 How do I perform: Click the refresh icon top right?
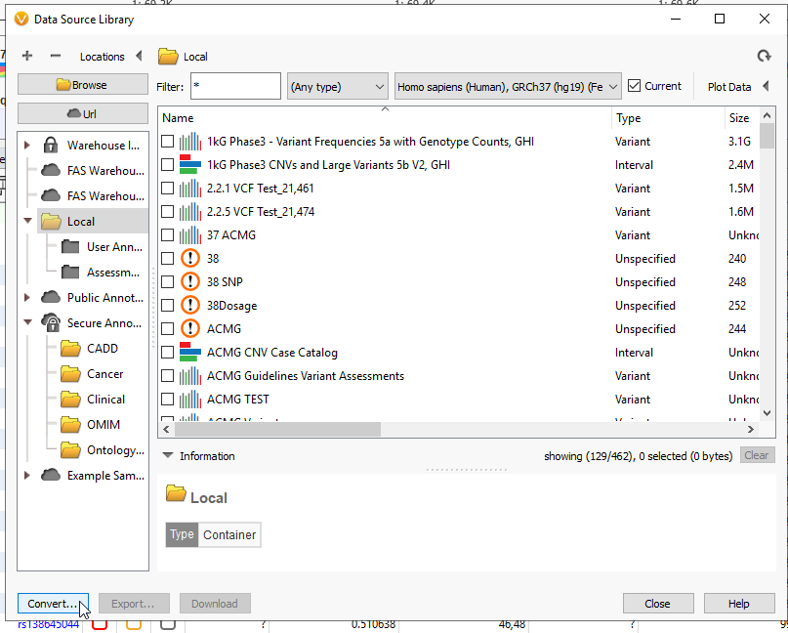pyautogui.click(x=764, y=56)
